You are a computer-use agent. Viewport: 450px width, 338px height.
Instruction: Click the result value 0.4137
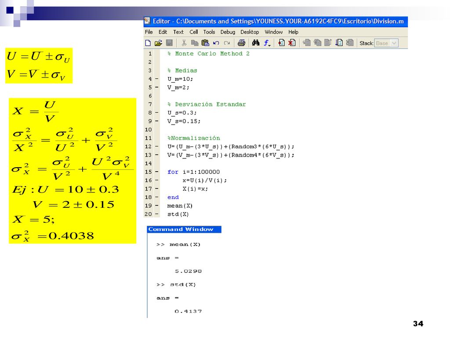[x=188, y=311]
